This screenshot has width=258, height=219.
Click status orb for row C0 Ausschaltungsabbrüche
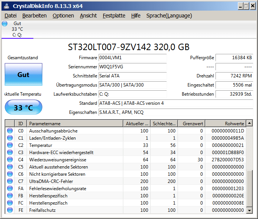(x=10, y=131)
